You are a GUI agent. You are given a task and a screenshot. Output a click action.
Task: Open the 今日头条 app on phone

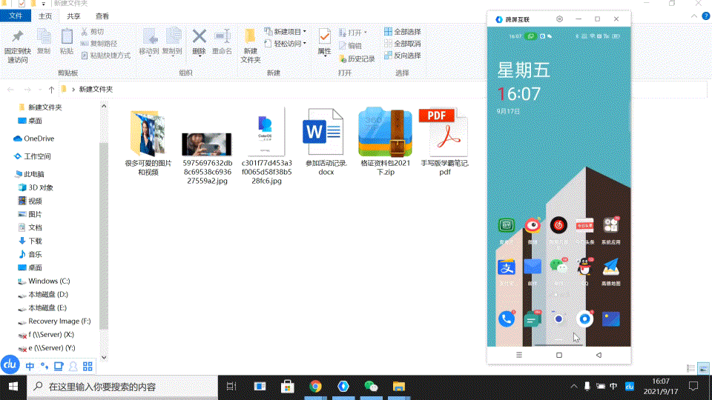tap(585, 225)
